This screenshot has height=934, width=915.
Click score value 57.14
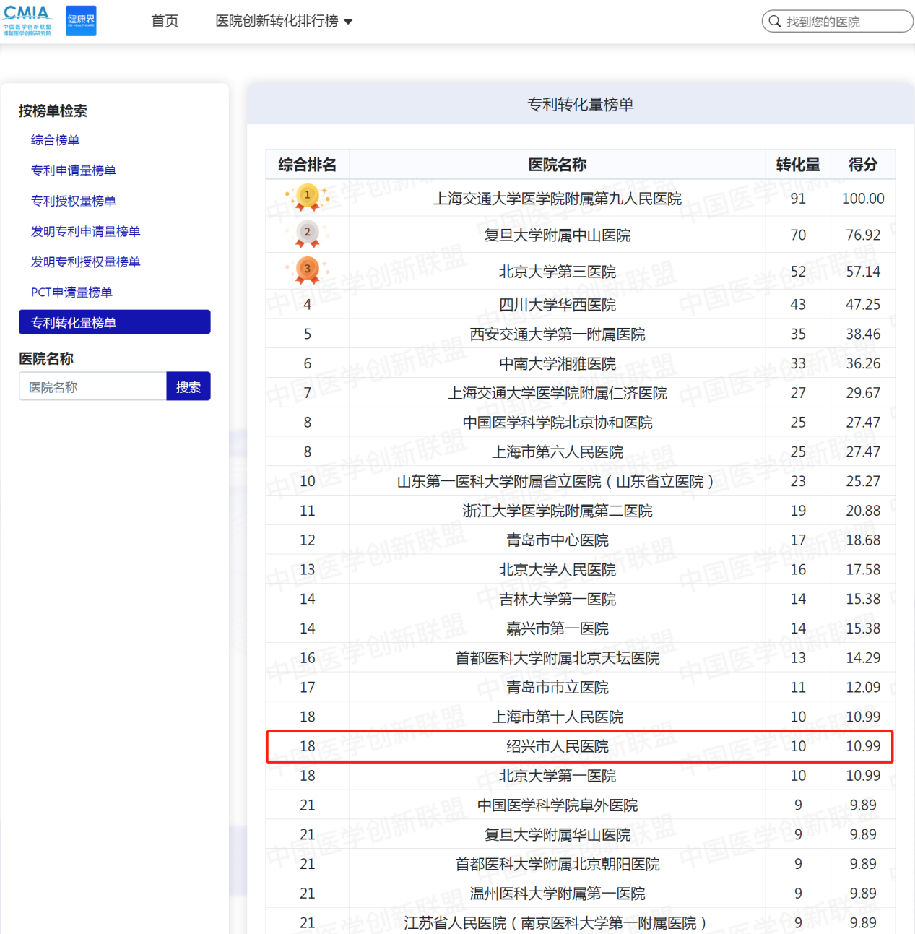pyautogui.click(x=863, y=272)
